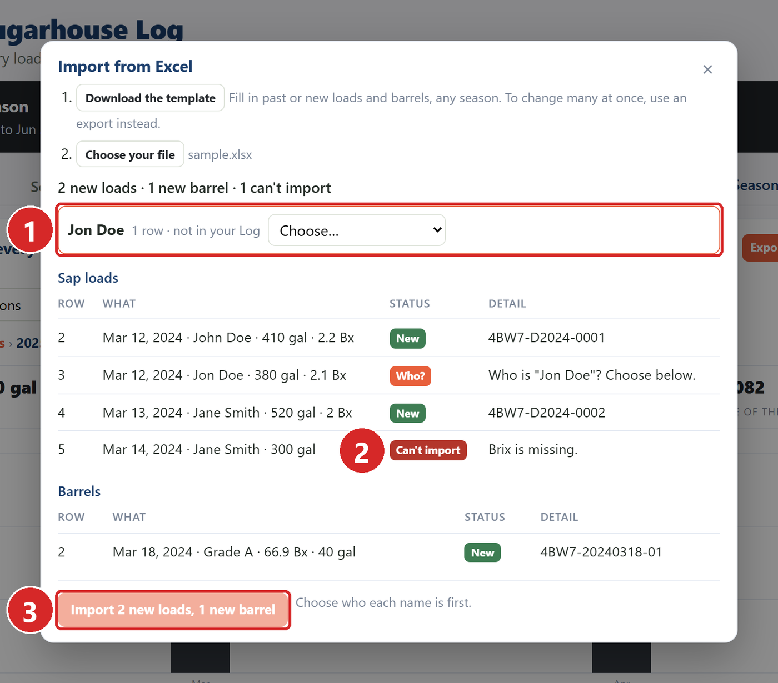Click the Barrels section heading
The image size is (778, 683).
coord(79,491)
